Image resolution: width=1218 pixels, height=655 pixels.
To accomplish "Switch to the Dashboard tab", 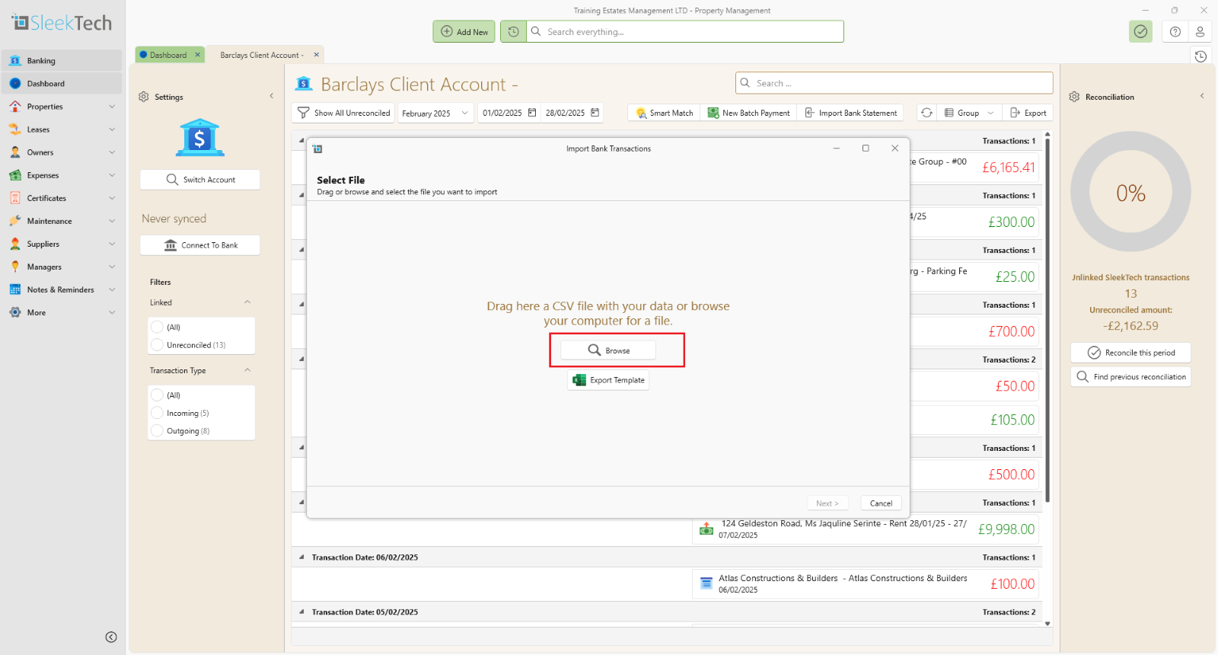I will [x=168, y=55].
